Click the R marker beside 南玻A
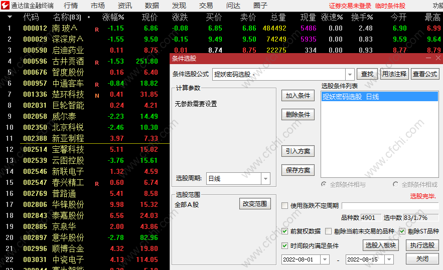Screen dimensions: 443x270 pos(97,30)
